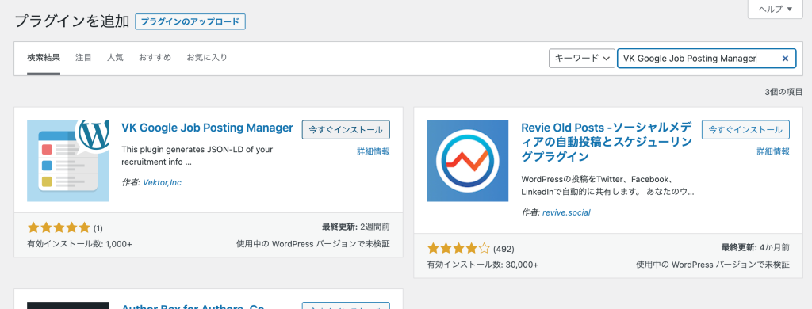This screenshot has height=309, width=812.
Task: Open VK Google Job Posting Manager title link
Action: (207, 128)
